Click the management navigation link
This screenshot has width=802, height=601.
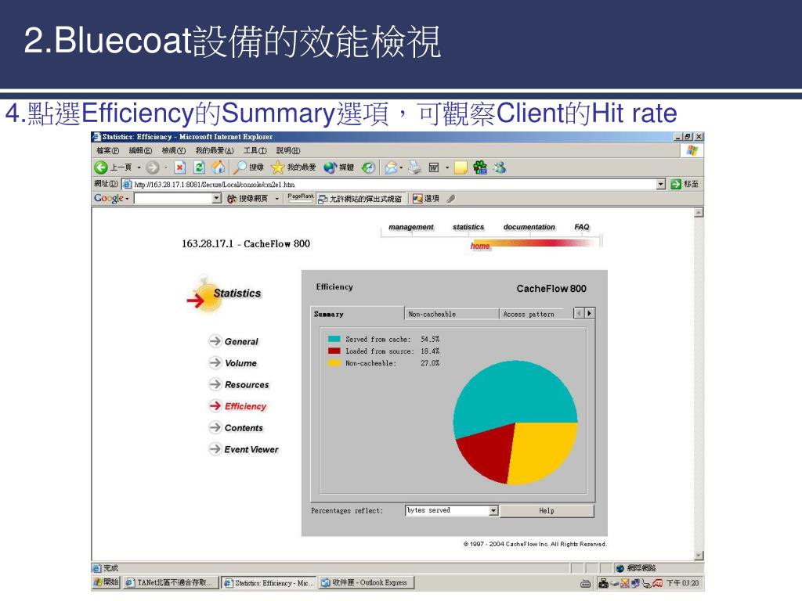click(x=410, y=227)
